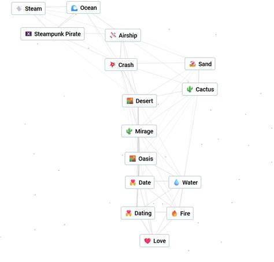Click the Sand label text
The image size is (274, 262).
205,64
